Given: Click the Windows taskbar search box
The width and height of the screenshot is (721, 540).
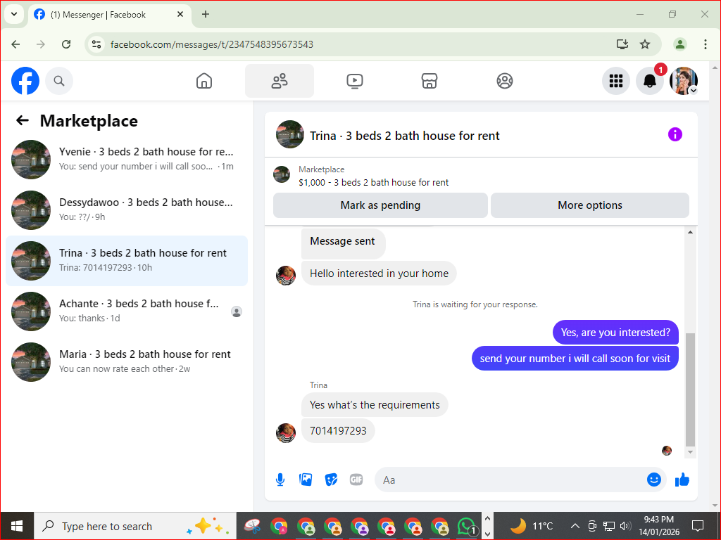Looking at the screenshot, I should [x=135, y=526].
